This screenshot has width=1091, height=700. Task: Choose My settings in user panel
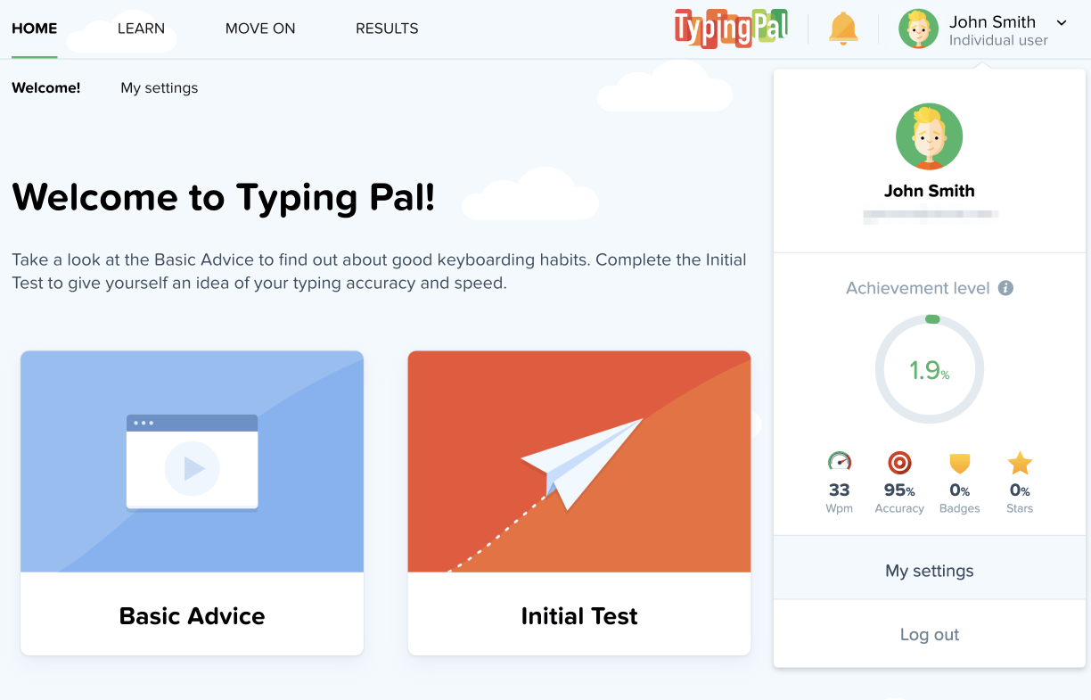[x=930, y=571]
